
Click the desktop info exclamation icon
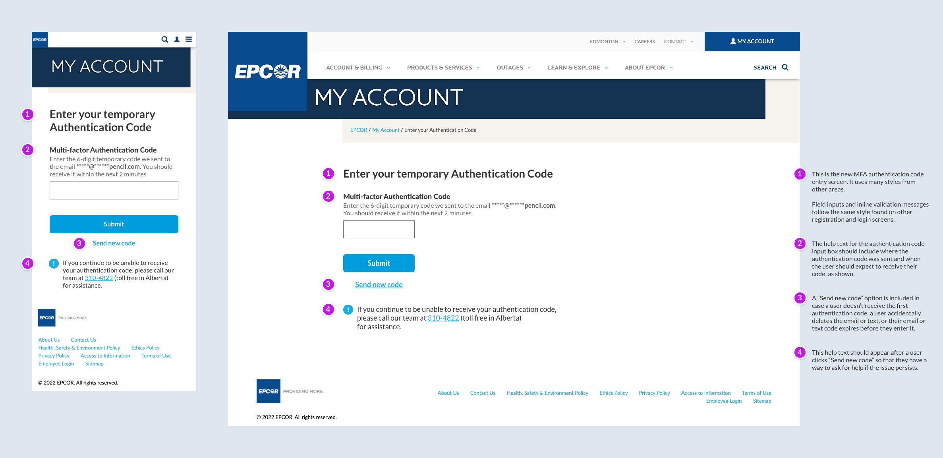click(348, 309)
